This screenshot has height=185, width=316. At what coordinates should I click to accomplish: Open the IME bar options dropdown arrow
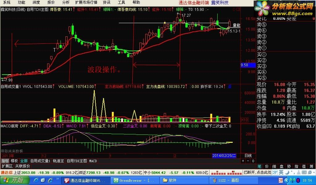[x=314, y=173]
